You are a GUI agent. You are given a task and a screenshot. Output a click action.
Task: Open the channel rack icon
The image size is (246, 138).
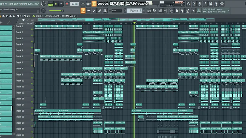coord(160,11)
